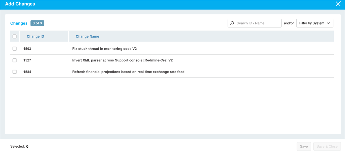
Task: Open the Filter by System dropdown
Action: click(315, 23)
